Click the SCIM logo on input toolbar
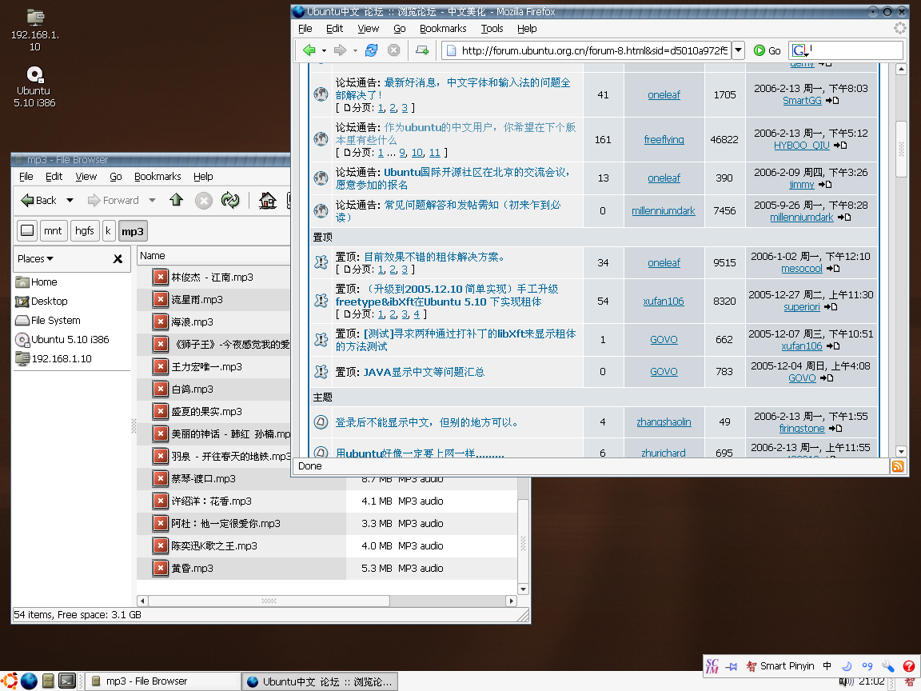Viewport: 921px width, 691px height. pos(712,665)
